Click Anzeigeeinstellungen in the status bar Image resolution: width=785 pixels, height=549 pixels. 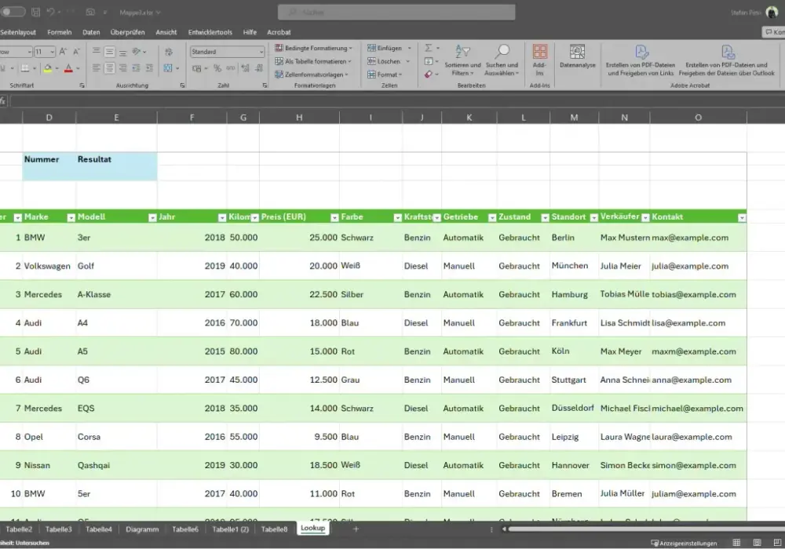[x=684, y=543]
